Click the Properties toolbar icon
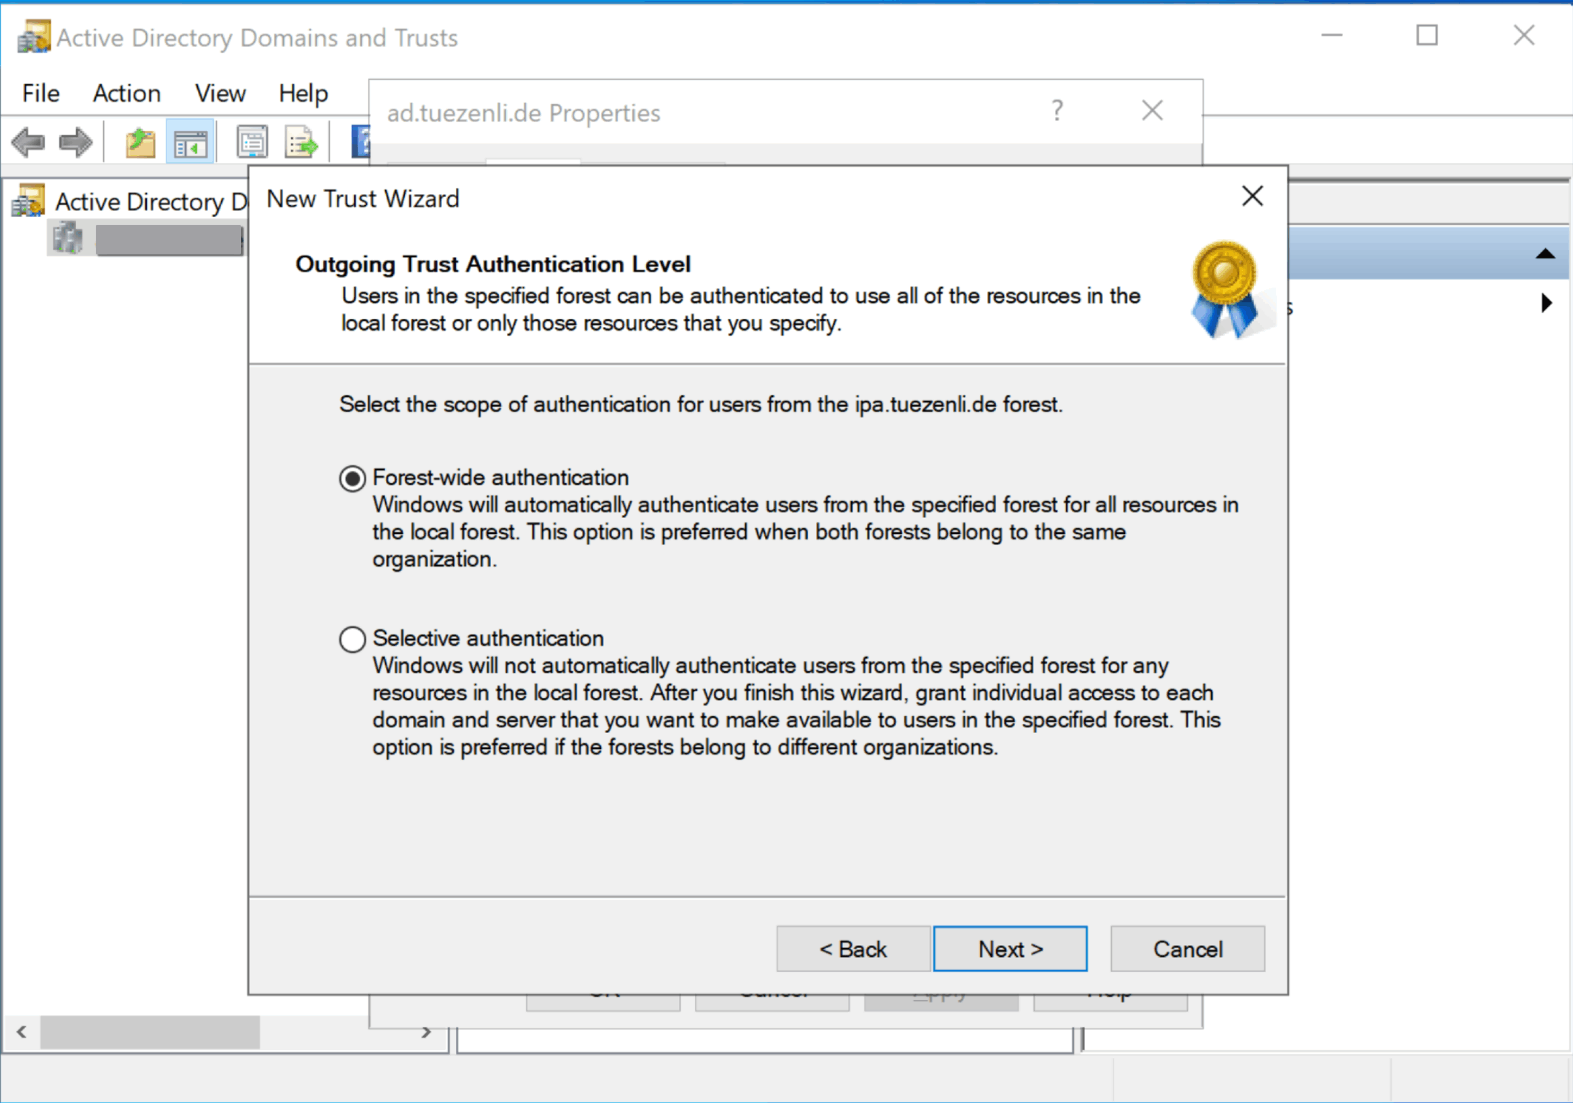 251,143
